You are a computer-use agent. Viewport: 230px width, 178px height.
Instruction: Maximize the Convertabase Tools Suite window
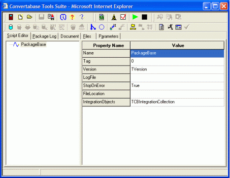coord(215,6)
